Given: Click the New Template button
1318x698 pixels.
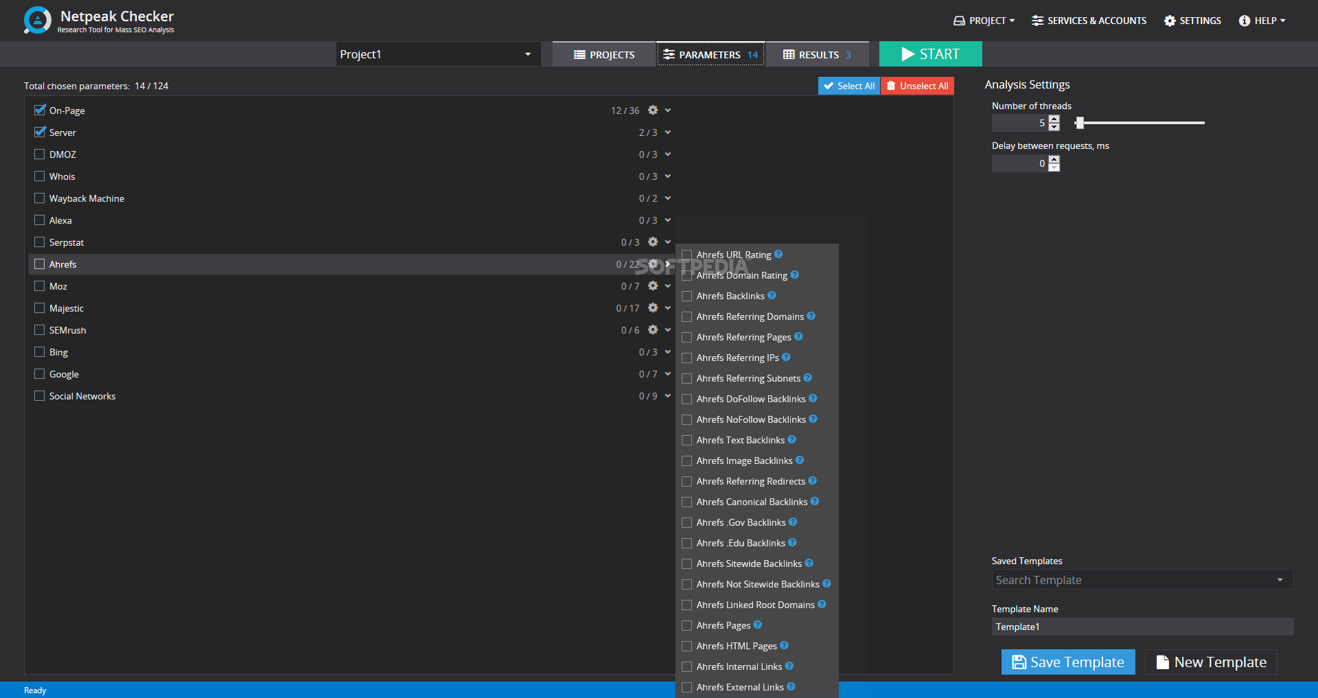Looking at the screenshot, I should pyautogui.click(x=1211, y=662).
